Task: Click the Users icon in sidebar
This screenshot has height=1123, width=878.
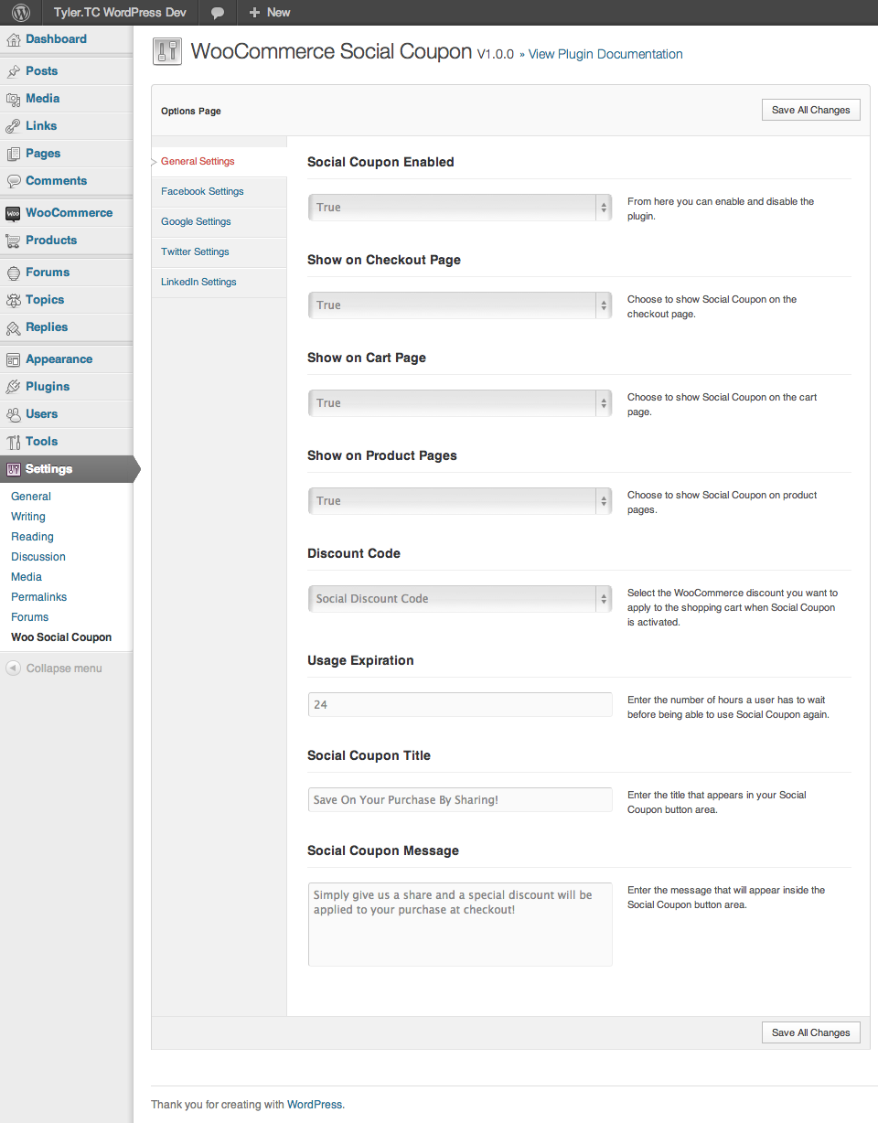Action: coord(14,414)
